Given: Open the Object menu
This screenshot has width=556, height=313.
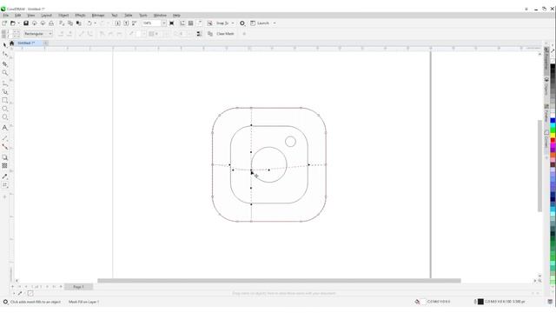Looking at the screenshot, I should [x=63, y=16].
